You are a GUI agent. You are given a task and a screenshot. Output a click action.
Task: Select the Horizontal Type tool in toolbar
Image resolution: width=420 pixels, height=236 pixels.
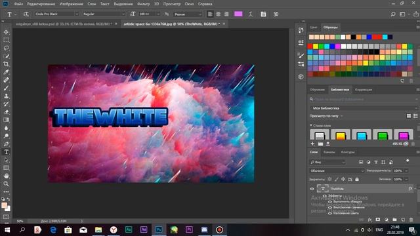[x=6, y=152]
